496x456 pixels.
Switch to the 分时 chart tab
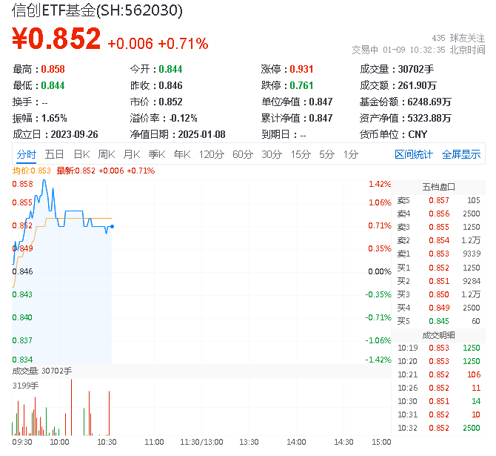click(26, 155)
